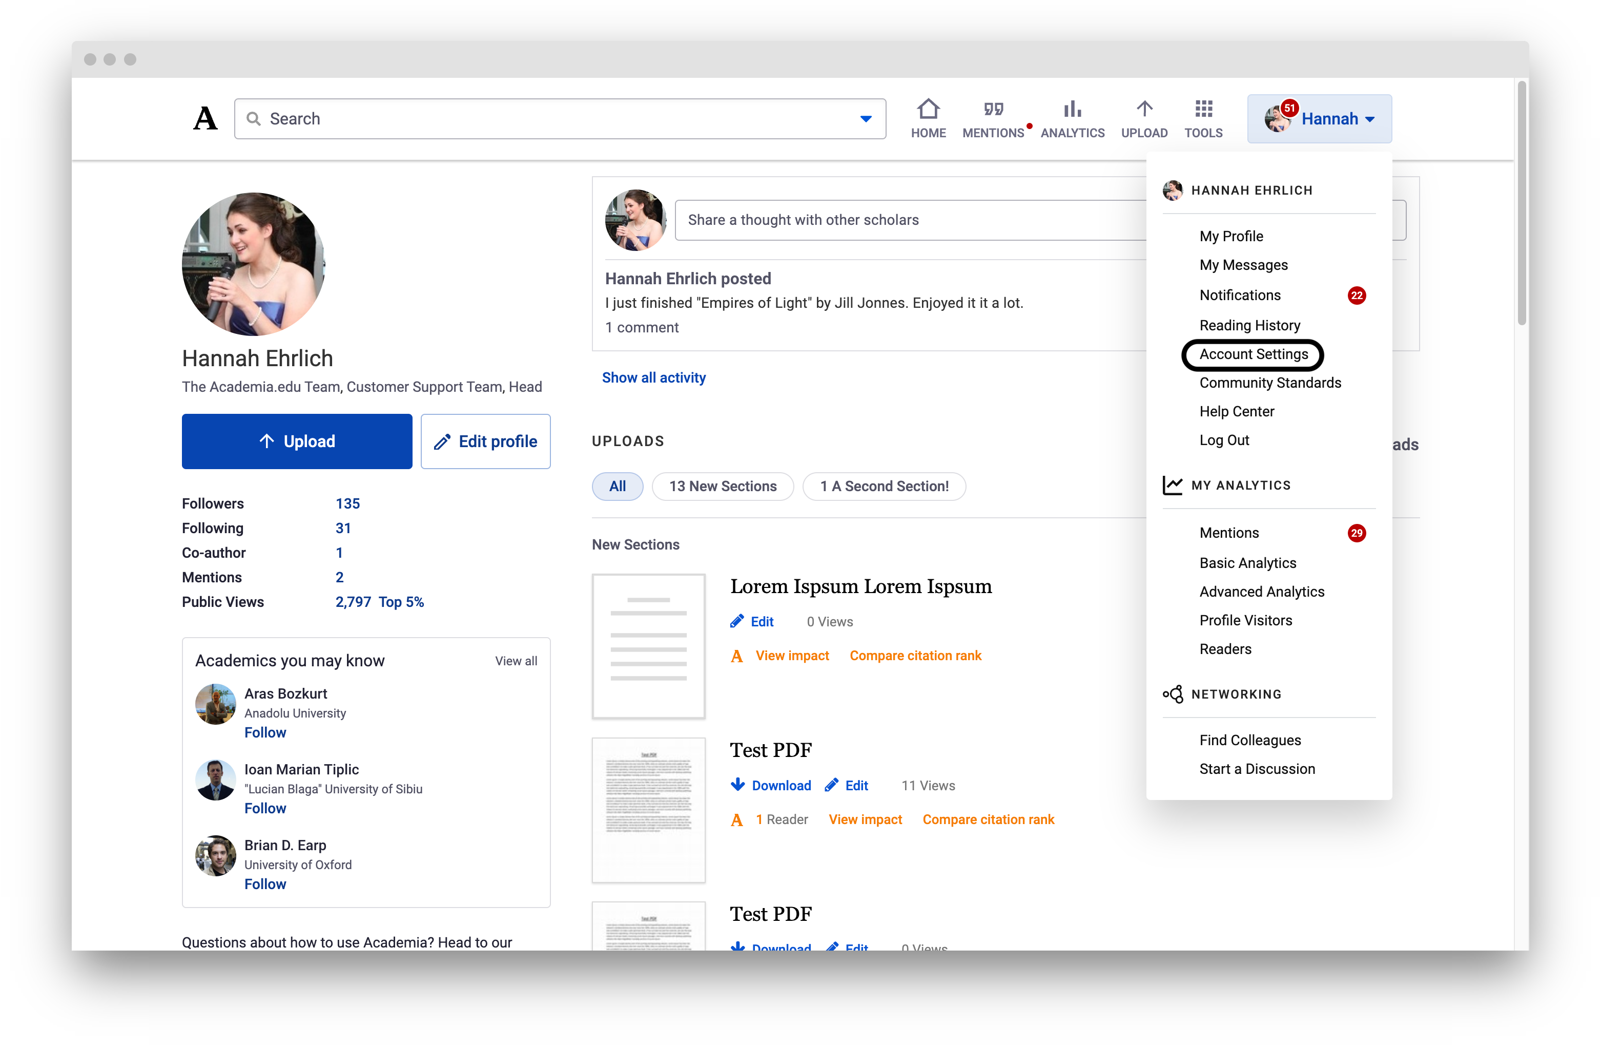Click the My Analytics line chart icon
Screen dimensions: 1601x1053
click(x=1173, y=485)
